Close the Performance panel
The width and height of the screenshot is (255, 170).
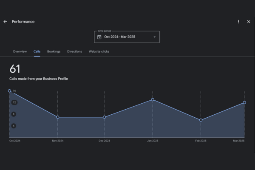tap(249, 22)
